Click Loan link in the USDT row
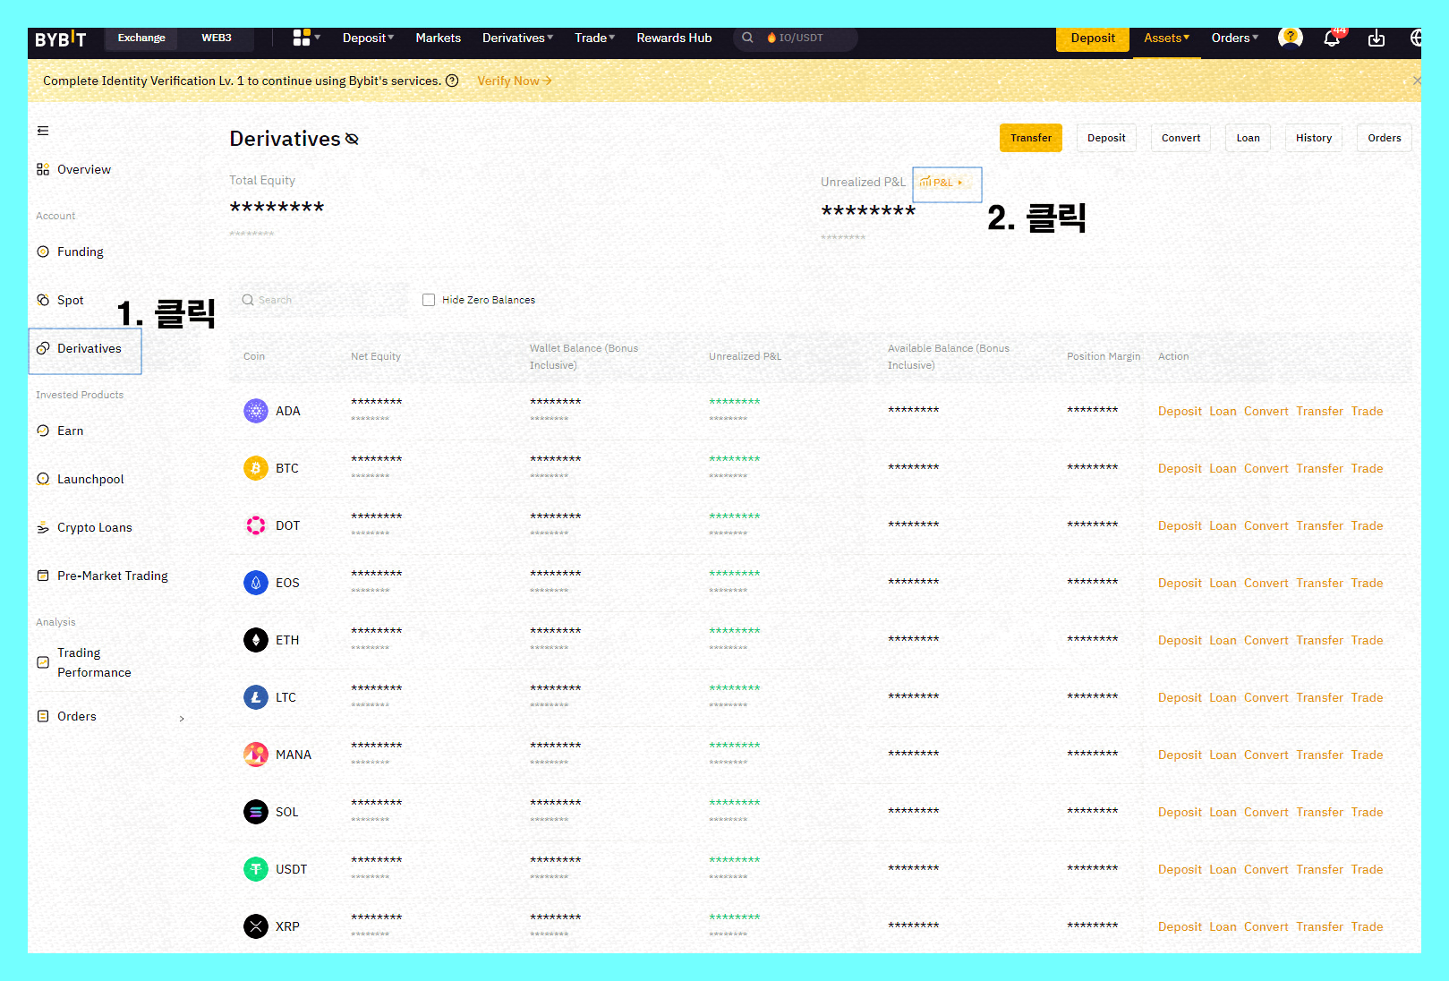Viewport: 1449px width, 981px height. [x=1223, y=869]
